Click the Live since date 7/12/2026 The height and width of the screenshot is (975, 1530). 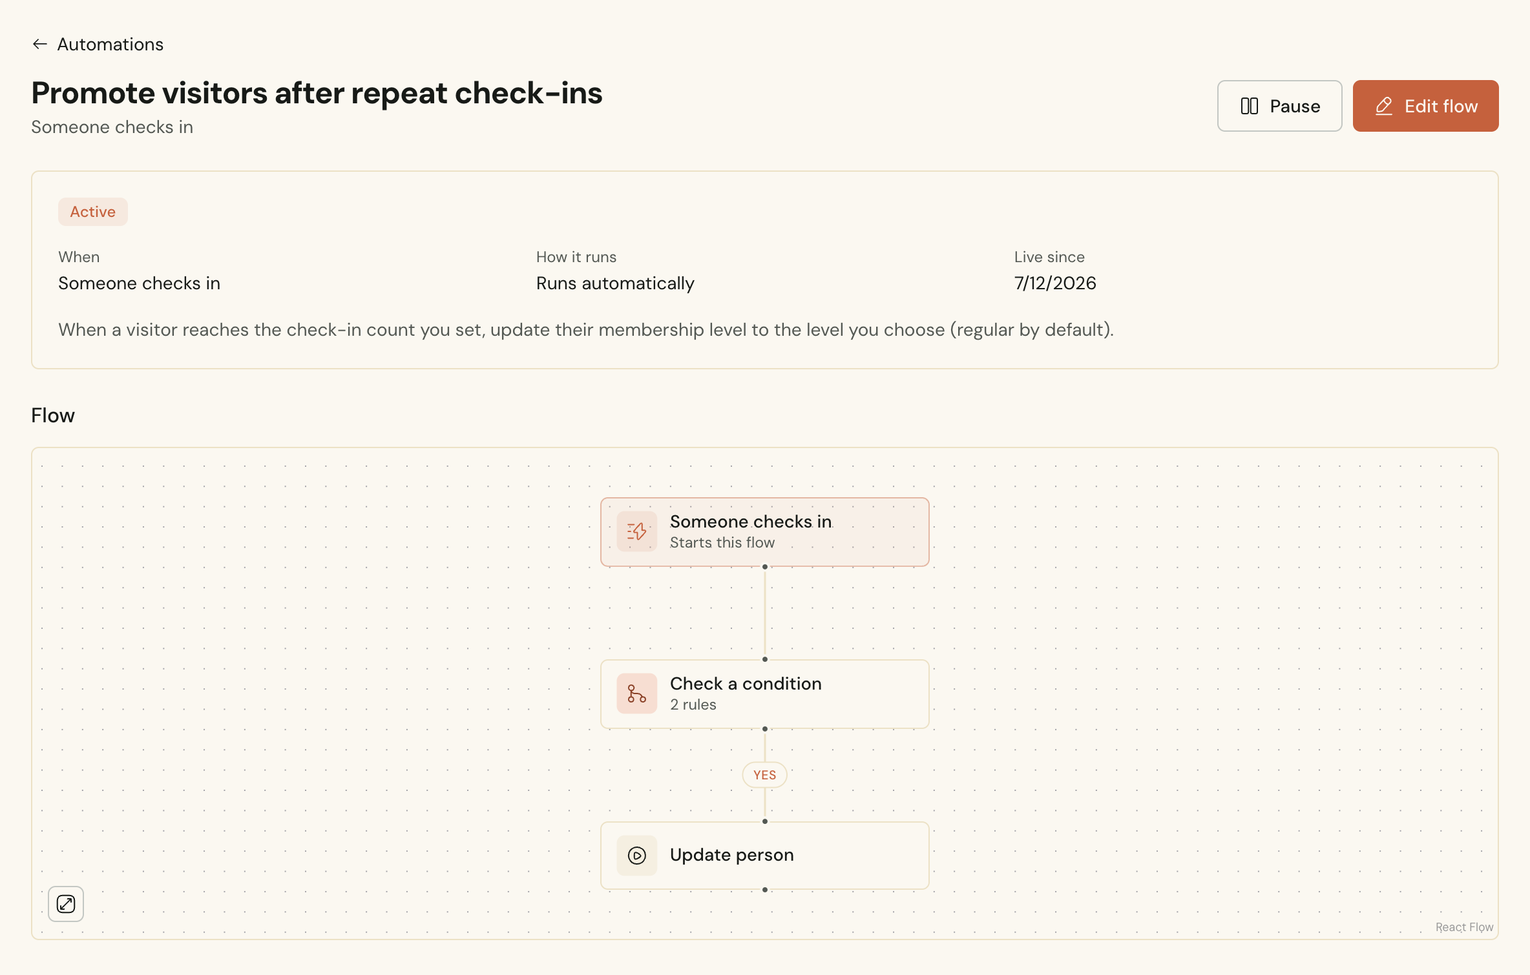coord(1054,283)
